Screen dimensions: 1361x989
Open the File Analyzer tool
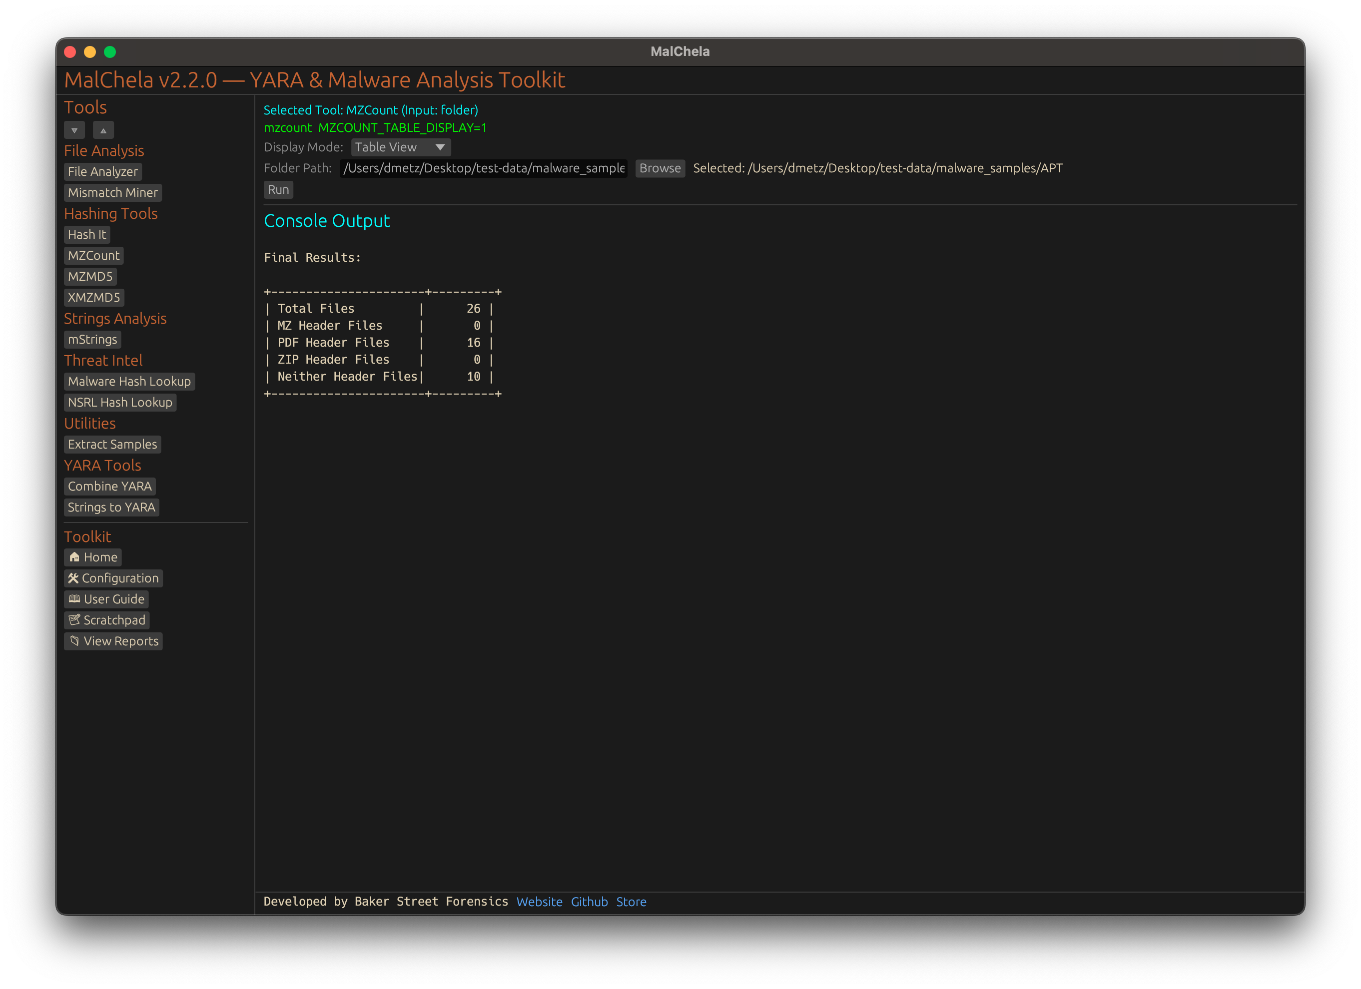(x=102, y=171)
